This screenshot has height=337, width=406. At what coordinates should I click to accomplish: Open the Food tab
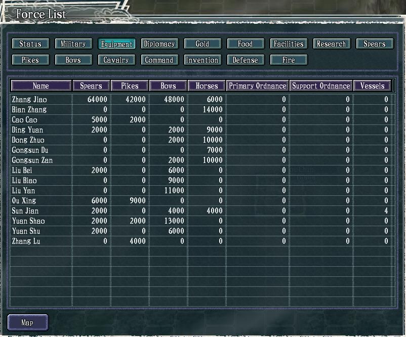[x=246, y=44]
